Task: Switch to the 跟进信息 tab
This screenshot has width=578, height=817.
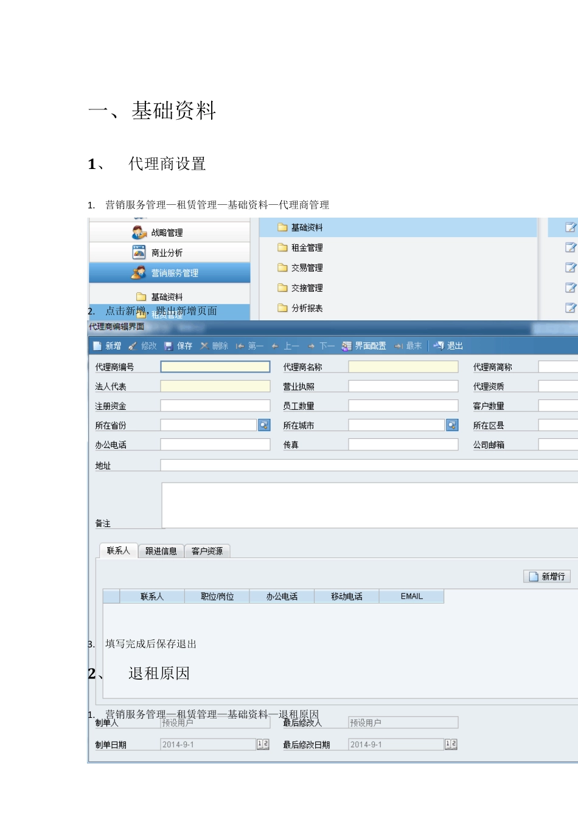Action: point(161,551)
